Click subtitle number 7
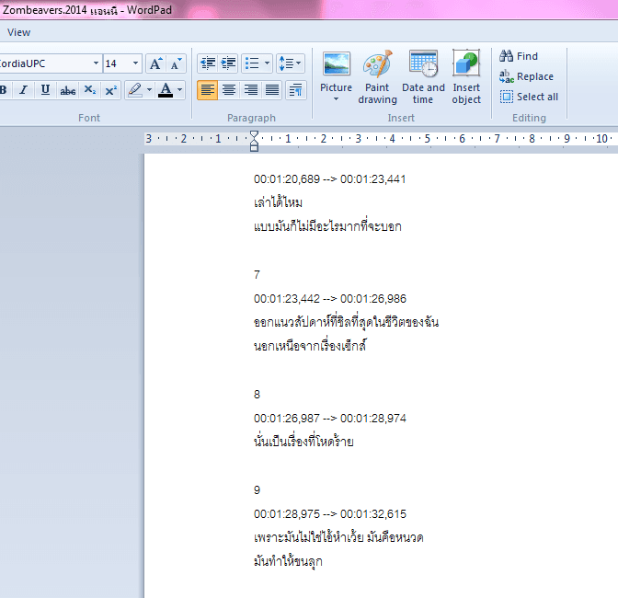This screenshot has width=618, height=598. pos(257,275)
